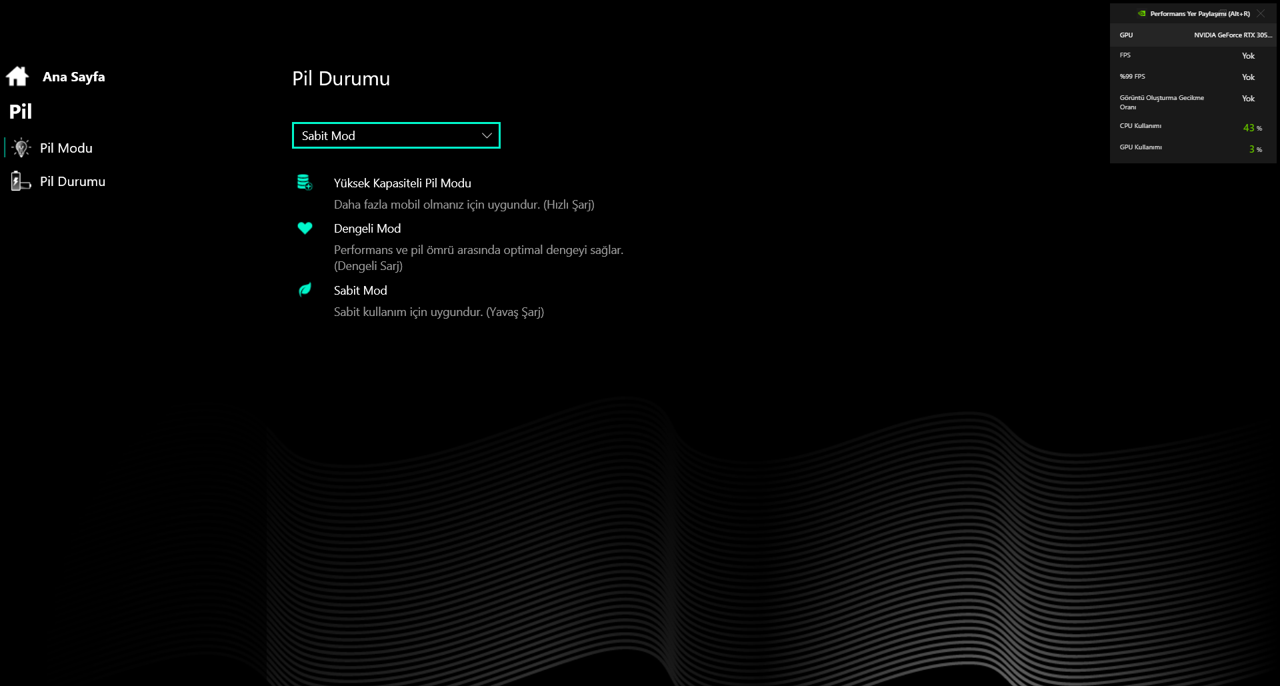Click the GPU Kullanımı 3% value

point(1255,149)
